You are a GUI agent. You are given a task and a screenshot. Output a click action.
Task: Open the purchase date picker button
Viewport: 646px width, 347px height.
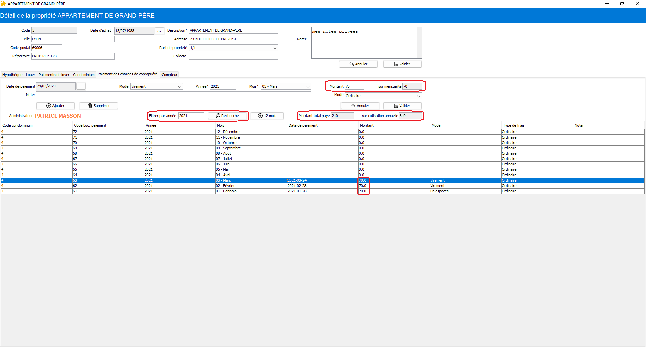tap(159, 31)
